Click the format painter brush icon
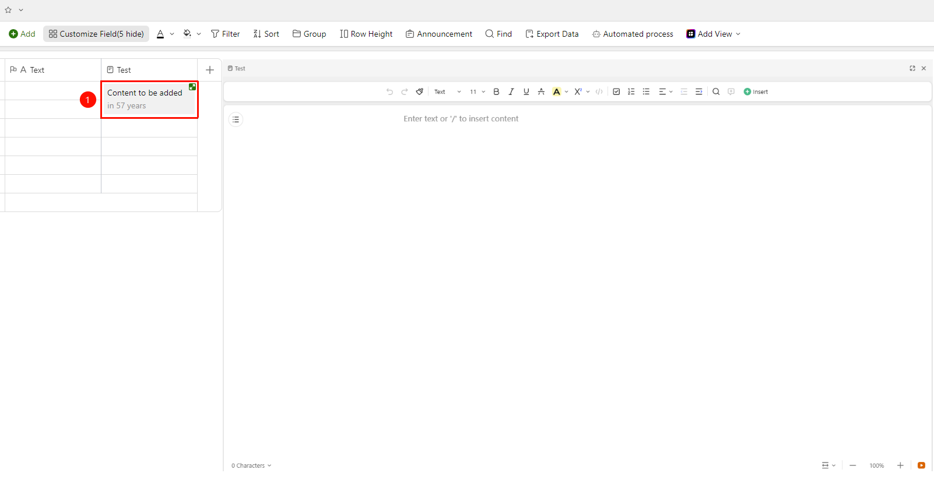The width and height of the screenshot is (934, 480). 419,91
